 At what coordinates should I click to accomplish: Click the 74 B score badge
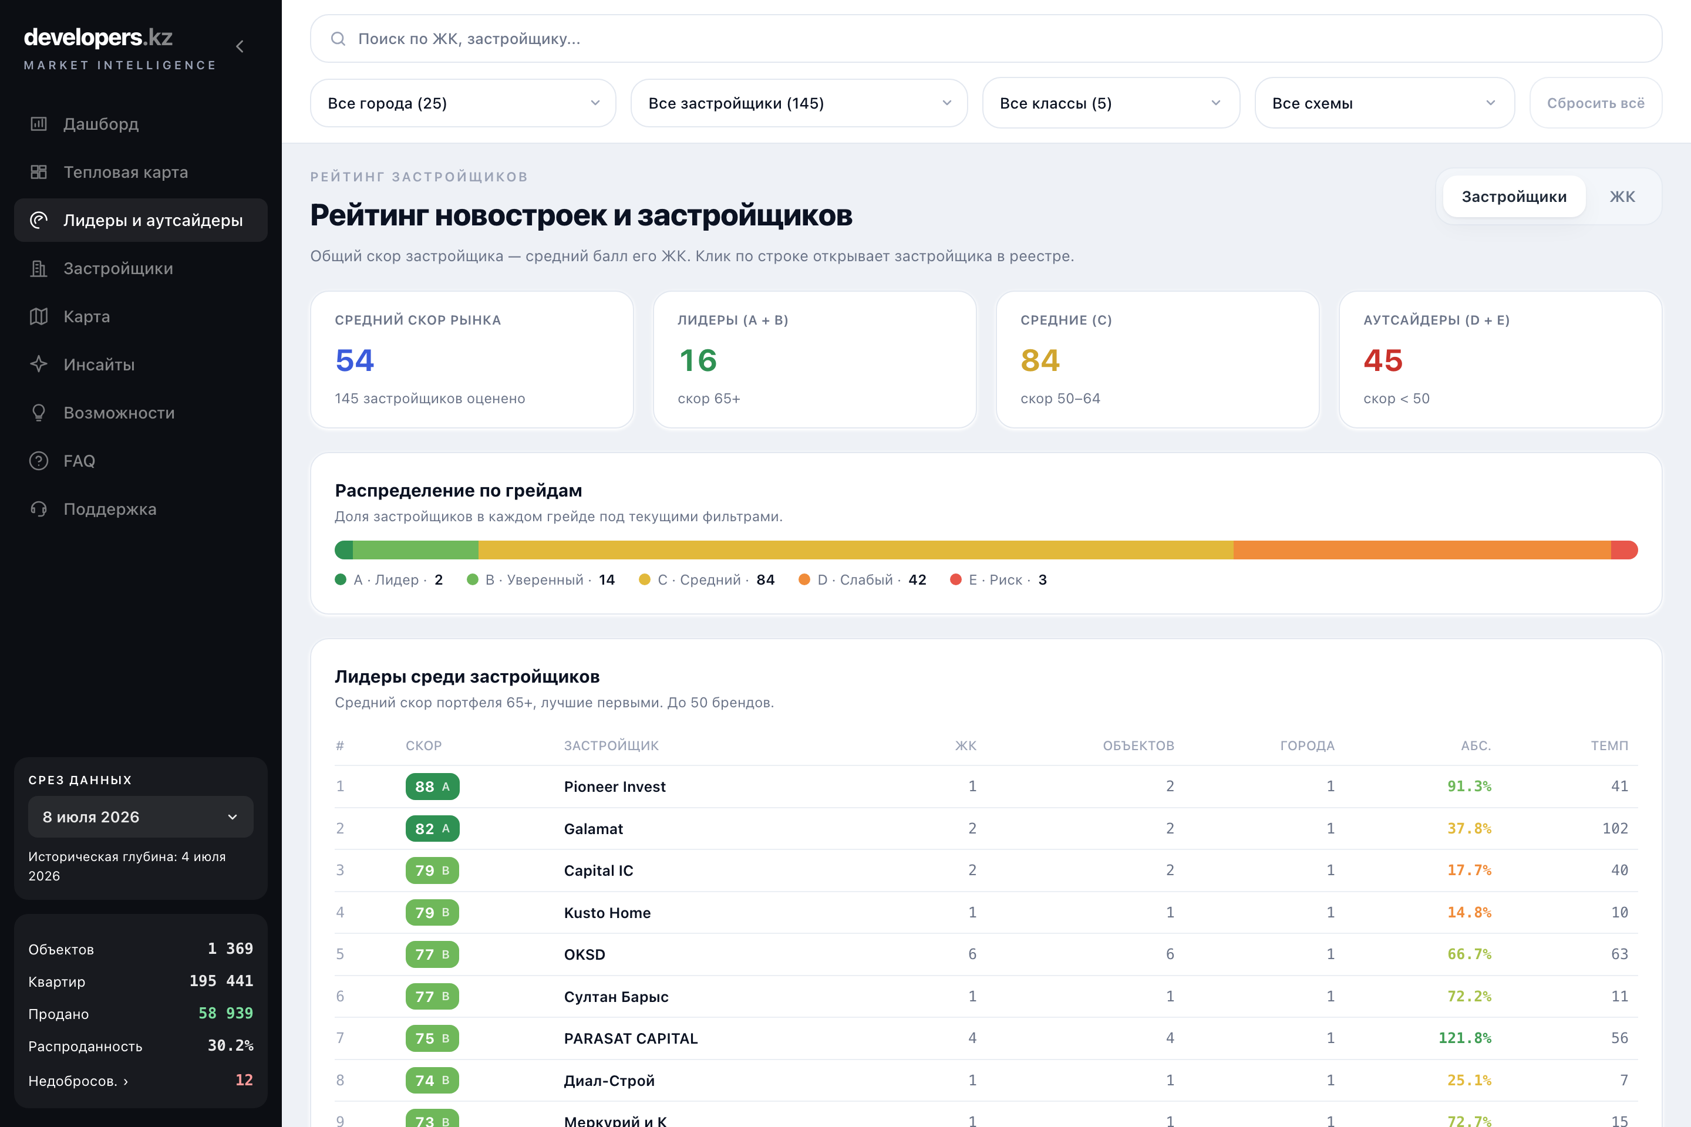click(432, 1080)
